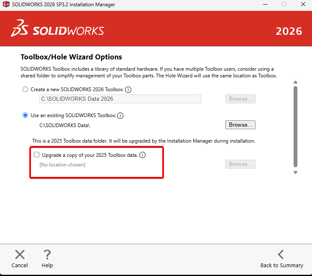Open info icon beside Upgrade a copy option
This screenshot has width=312, height=276.
(x=142, y=155)
